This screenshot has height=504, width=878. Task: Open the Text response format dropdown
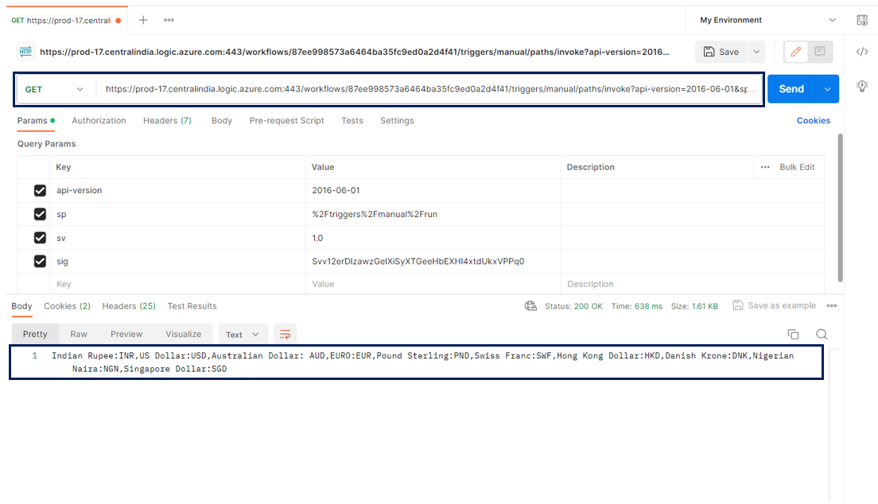point(243,334)
